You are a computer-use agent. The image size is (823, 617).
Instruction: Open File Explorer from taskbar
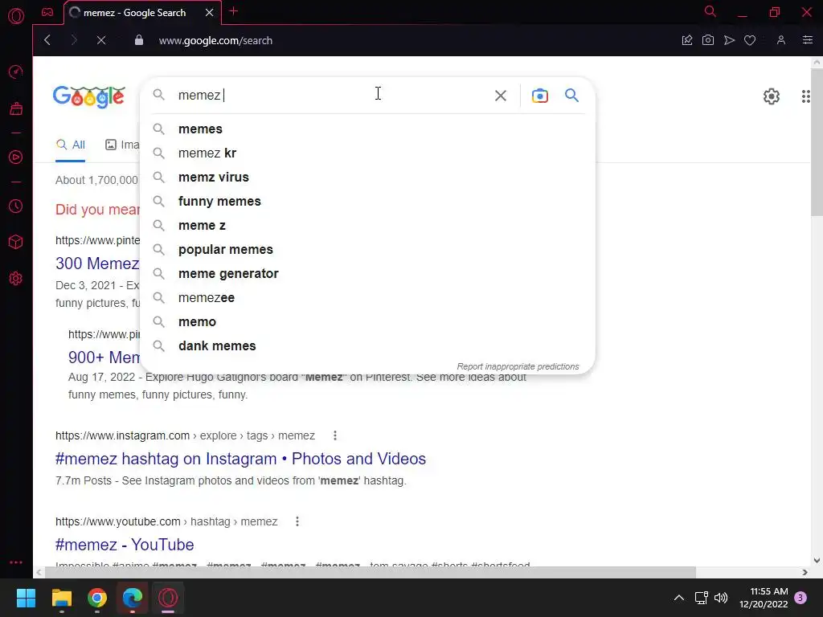(x=61, y=598)
